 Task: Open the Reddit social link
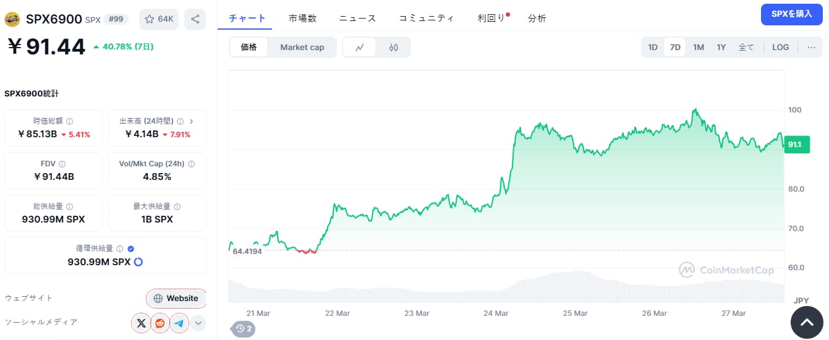(x=160, y=323)
